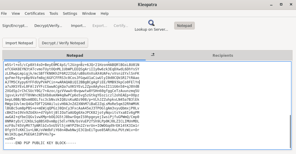This screenshot has width=296, height=154.
Task: Open the Help menu
Action: click(x=104, y=14)
